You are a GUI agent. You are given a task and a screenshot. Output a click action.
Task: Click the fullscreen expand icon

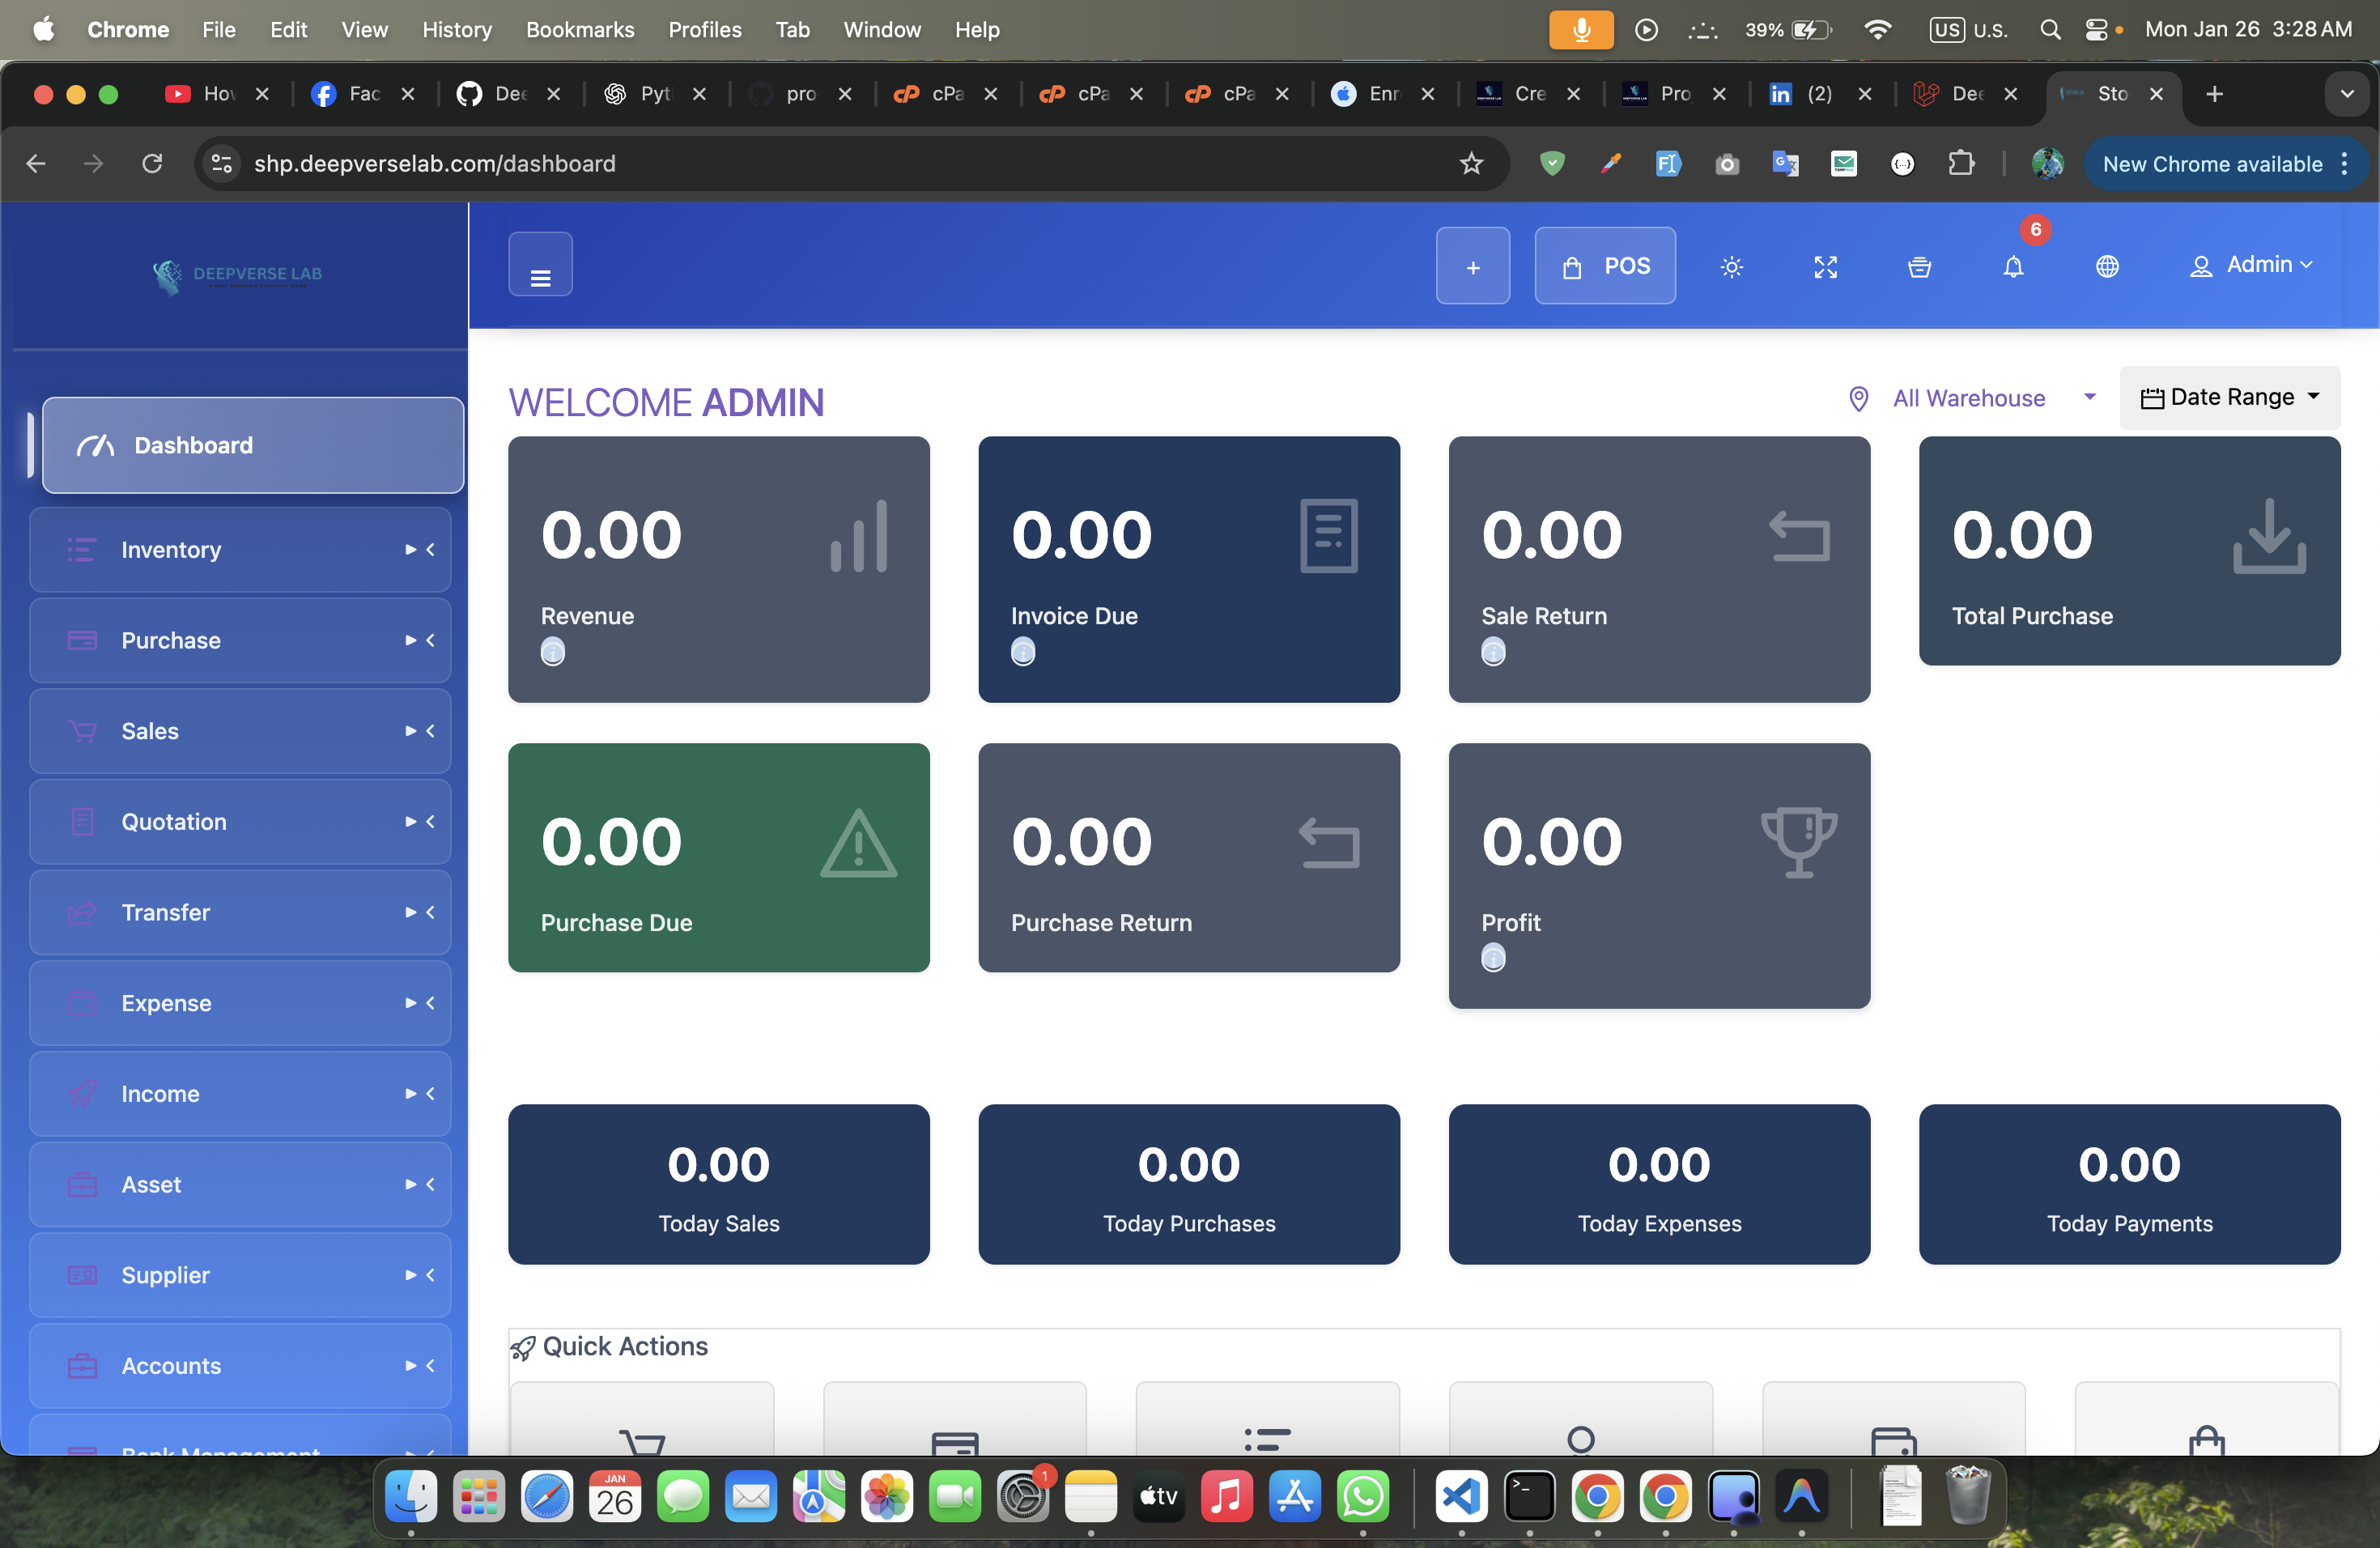point(1825,267)
